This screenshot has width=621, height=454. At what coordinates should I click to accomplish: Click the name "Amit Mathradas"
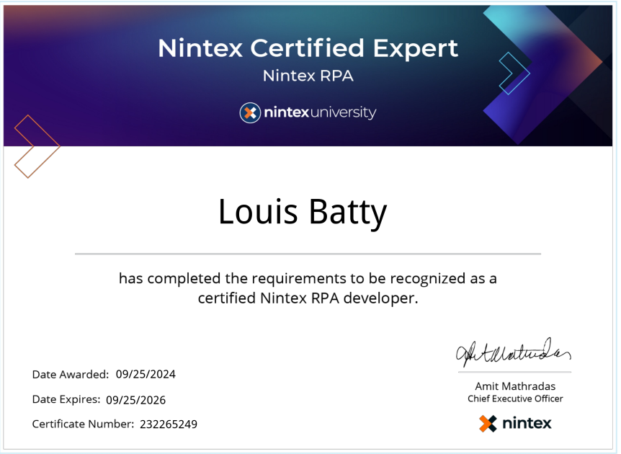[515, 386]
